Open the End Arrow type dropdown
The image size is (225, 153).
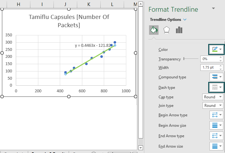click(x=216, y=136)
